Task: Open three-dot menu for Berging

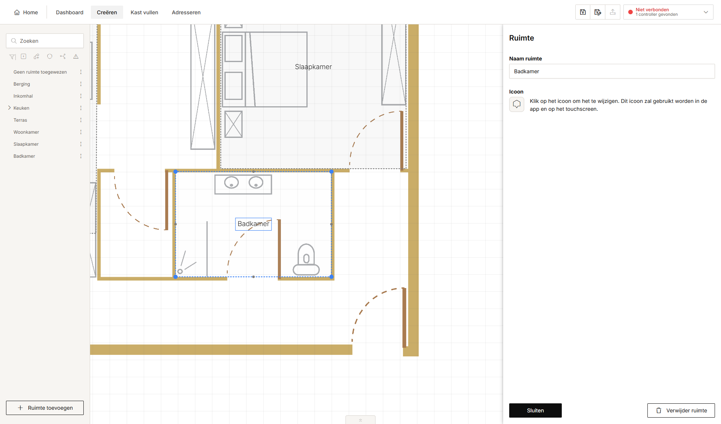Action: click(x=81, y=84)
